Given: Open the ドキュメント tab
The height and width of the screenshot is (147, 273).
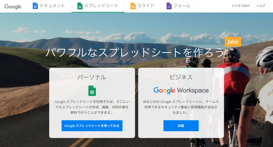Looking at the screenshot, I should pyautogui.click(x=49, y=6).
